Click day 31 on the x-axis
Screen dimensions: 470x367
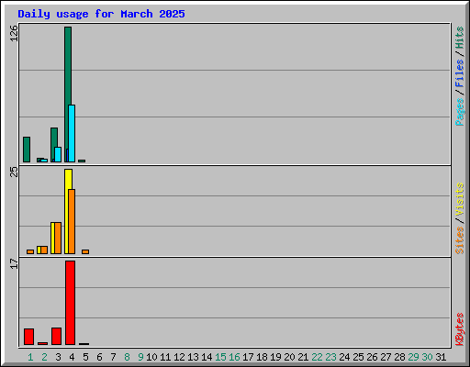coord(441,357)
